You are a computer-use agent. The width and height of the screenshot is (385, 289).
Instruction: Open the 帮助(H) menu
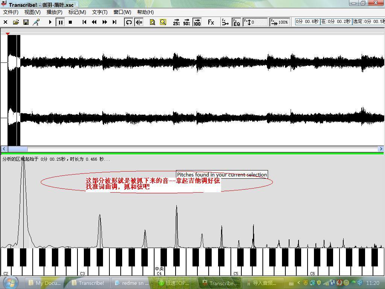coord(146,12)
